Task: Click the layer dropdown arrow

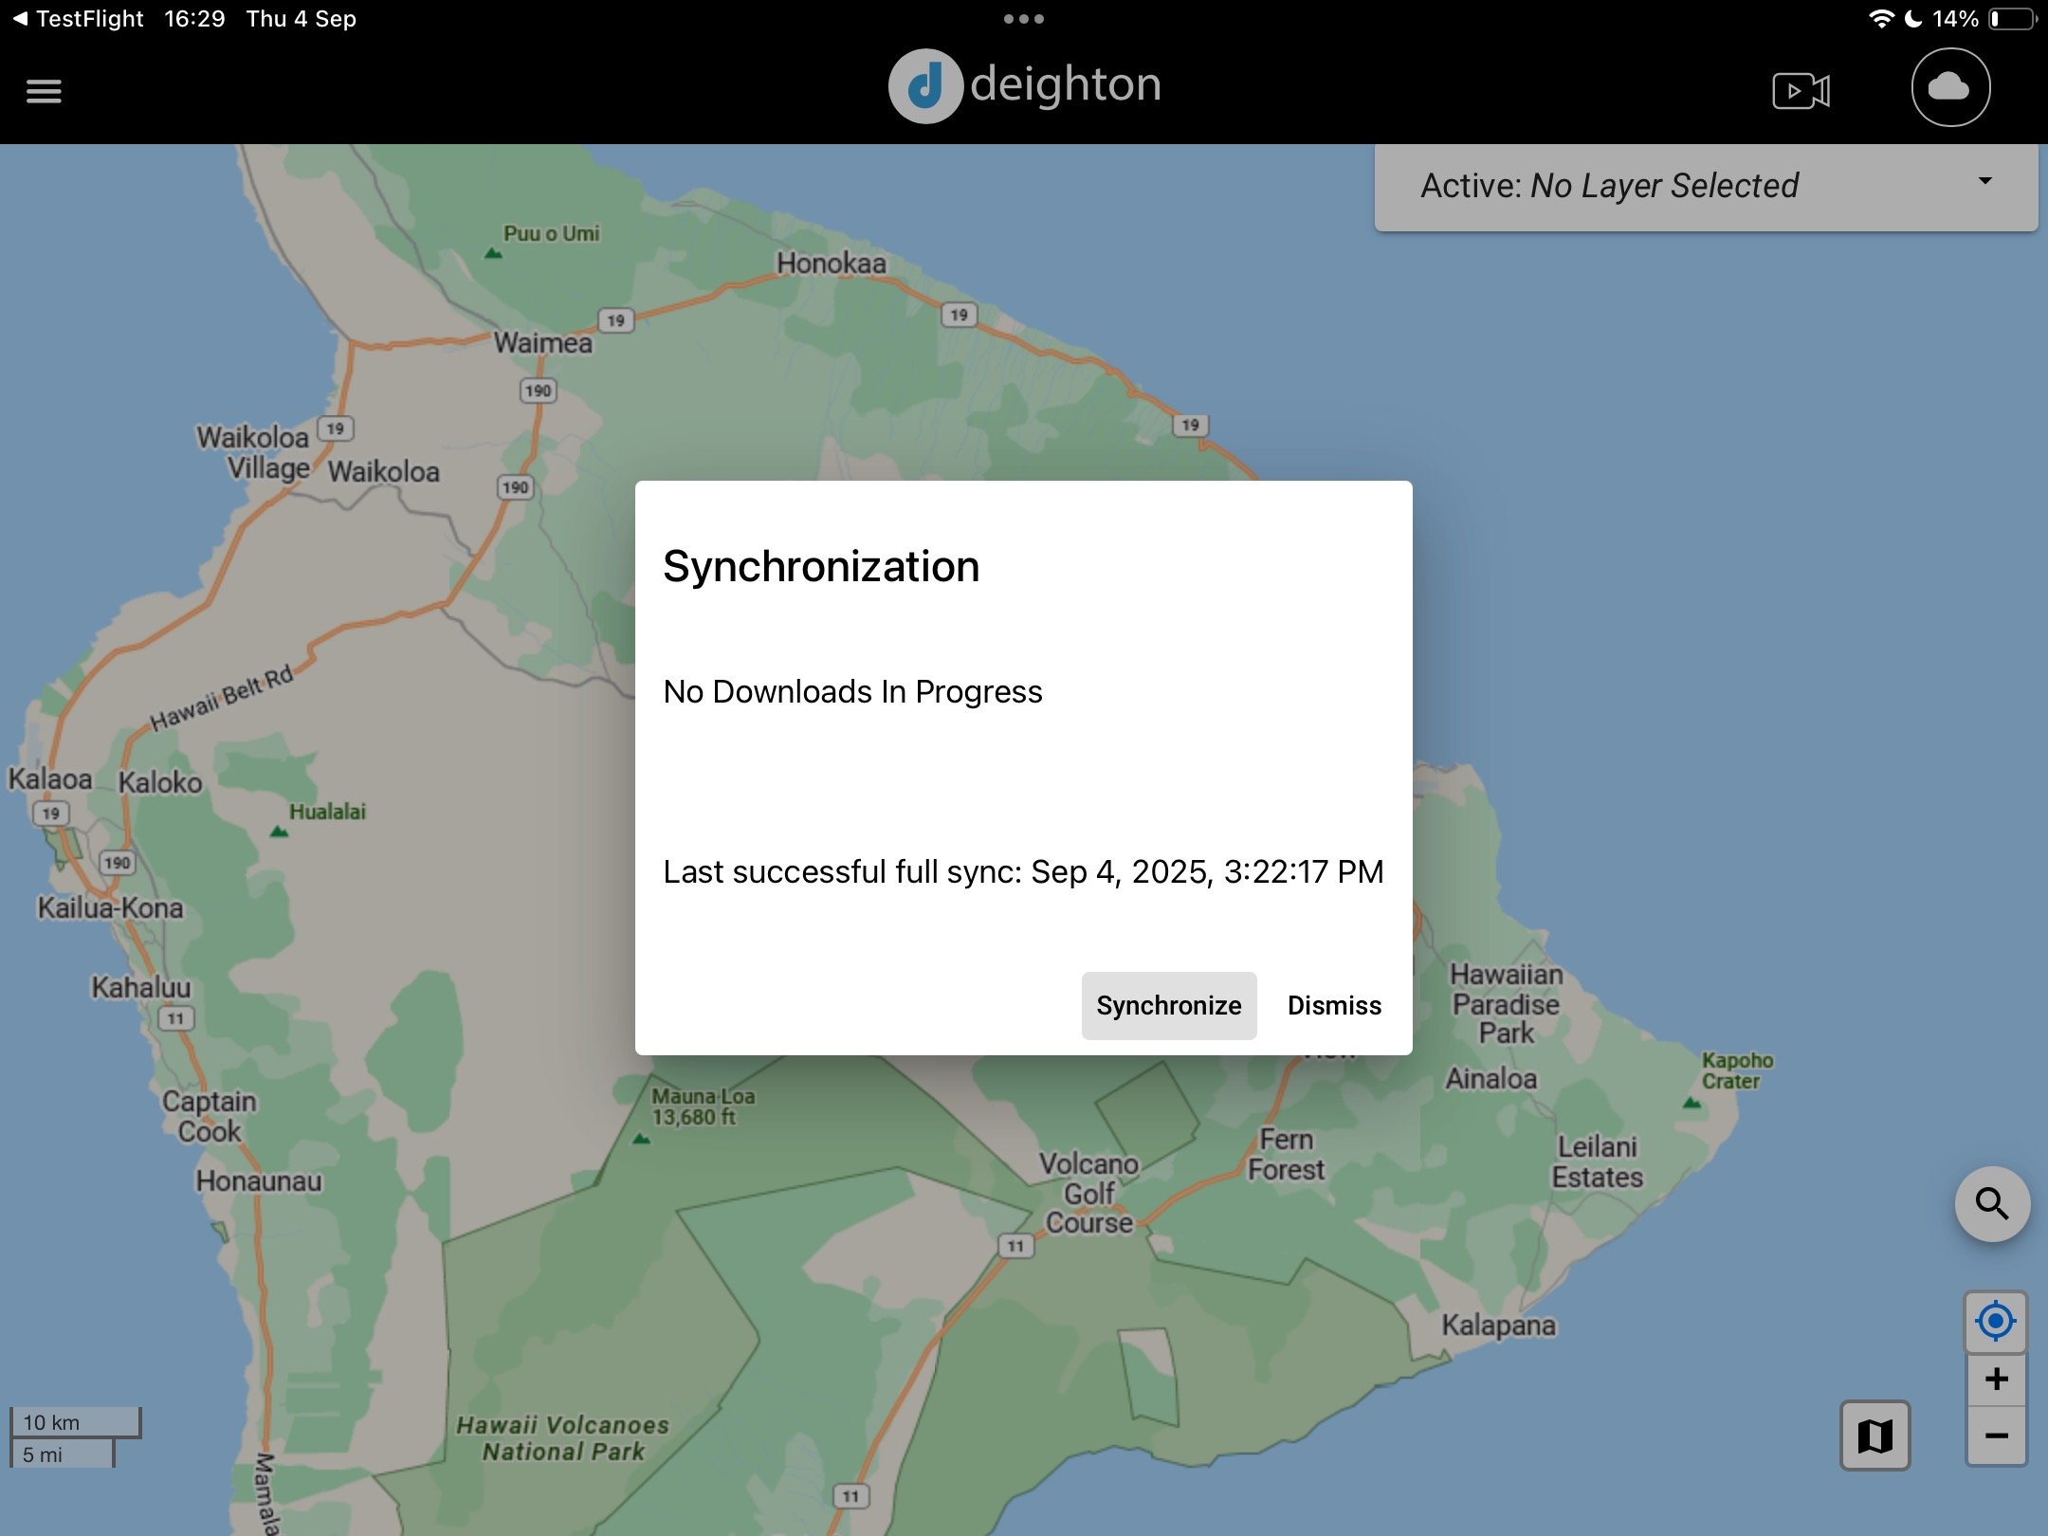Action: pos(1984,180)
